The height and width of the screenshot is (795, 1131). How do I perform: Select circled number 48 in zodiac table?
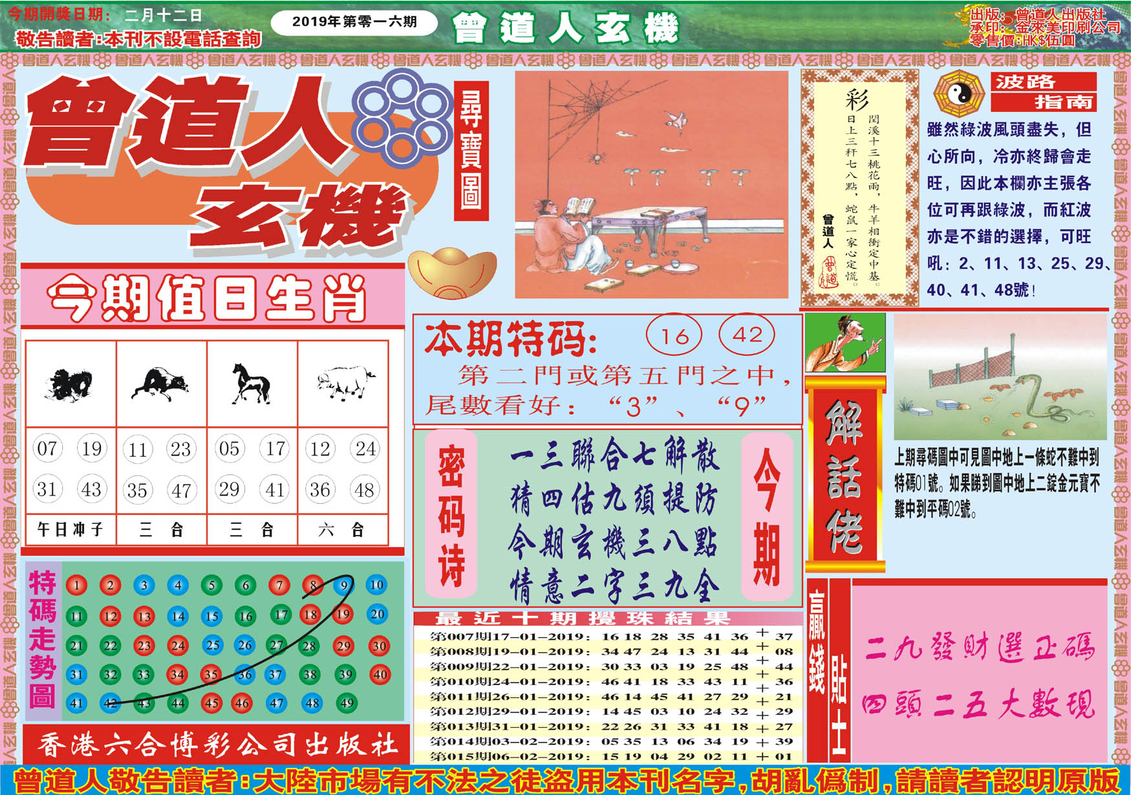[364, 490]
